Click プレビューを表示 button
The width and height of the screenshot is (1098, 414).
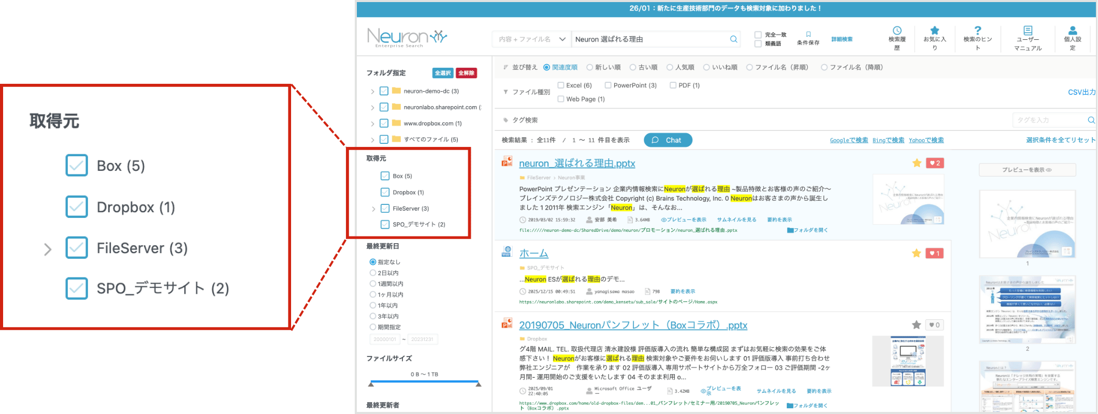pyautogui.click(x=1027, y=170)
